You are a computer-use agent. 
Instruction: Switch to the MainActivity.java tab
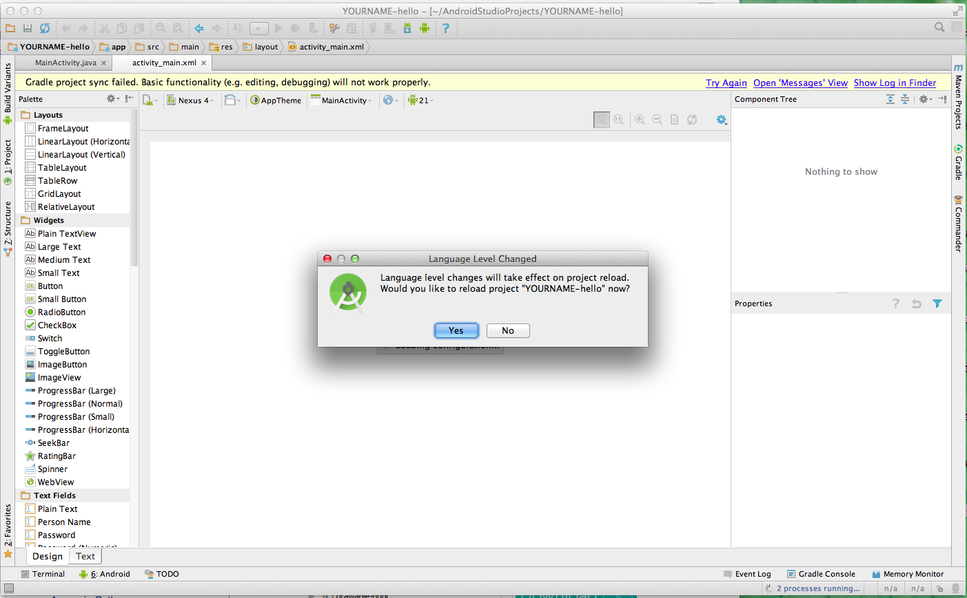(65, 63)
